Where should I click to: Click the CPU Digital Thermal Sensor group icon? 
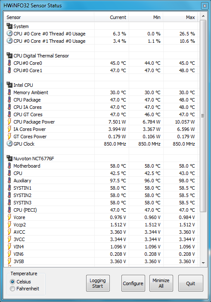9,55
